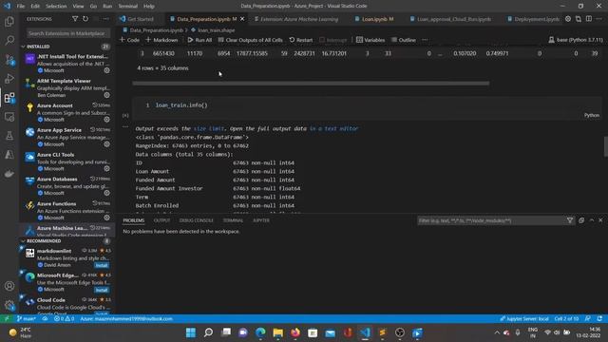
Task: Add a new Markdown cell
Action: (x=161, y=40)
